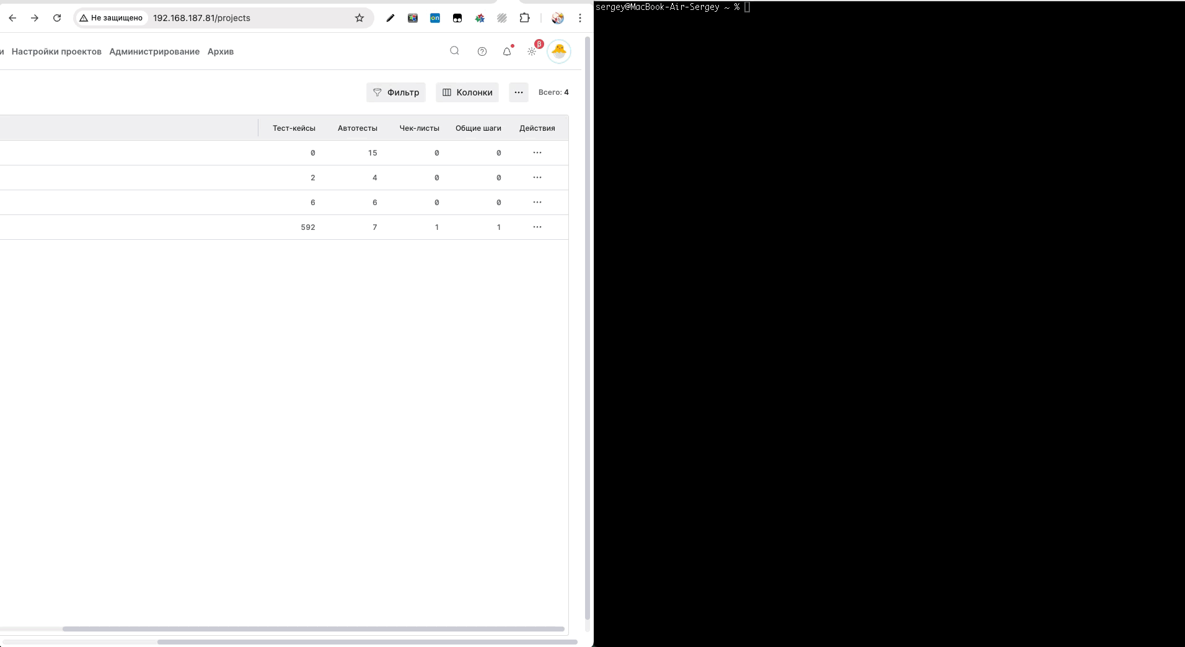The width and height of the screenshot is (1185, 647).
Task: Click the table's horizontal scrollbar
Action: [313, 629]
